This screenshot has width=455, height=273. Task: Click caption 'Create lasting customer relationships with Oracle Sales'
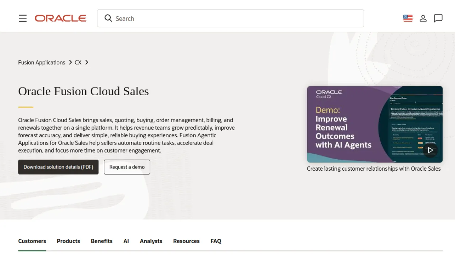pos(374,169)
